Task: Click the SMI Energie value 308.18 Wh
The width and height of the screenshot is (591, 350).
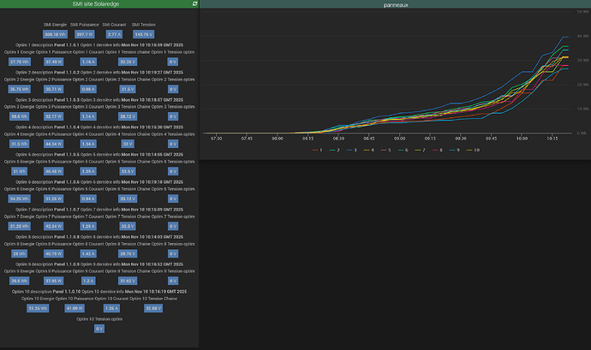Action: (57, 34)
